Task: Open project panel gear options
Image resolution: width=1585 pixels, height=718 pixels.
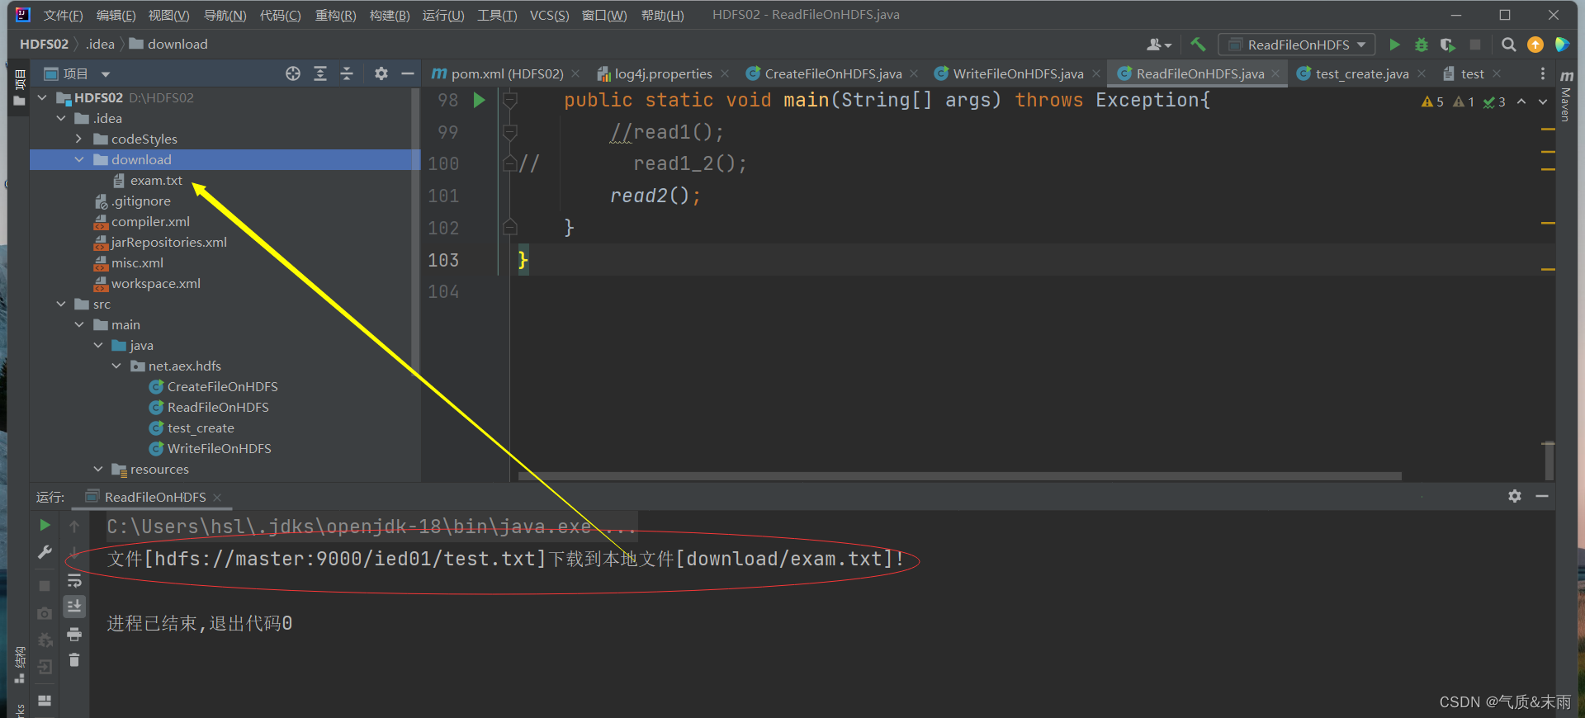Action: 381,73
